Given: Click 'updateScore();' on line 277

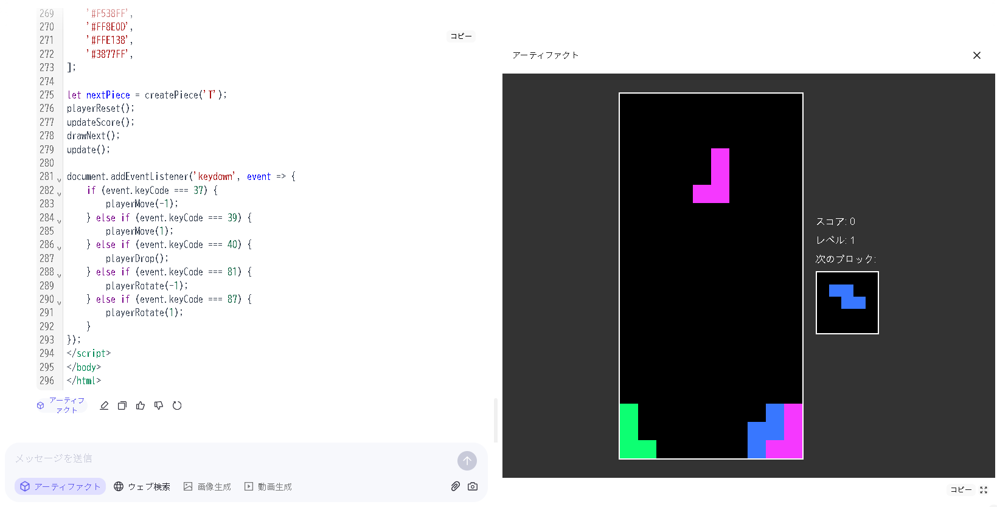Looking at the screenshot, I should (x=101, y=122).
